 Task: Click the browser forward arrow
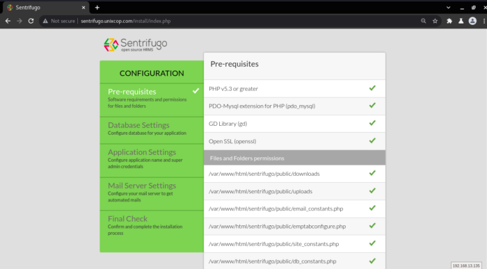pyautogui.click(x=19, y=21)
